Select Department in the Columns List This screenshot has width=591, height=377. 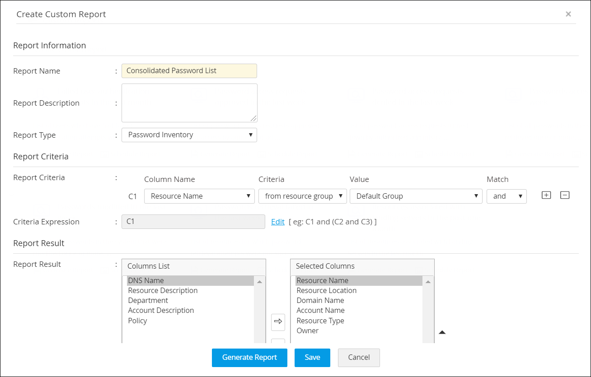(x=148, y=301)
